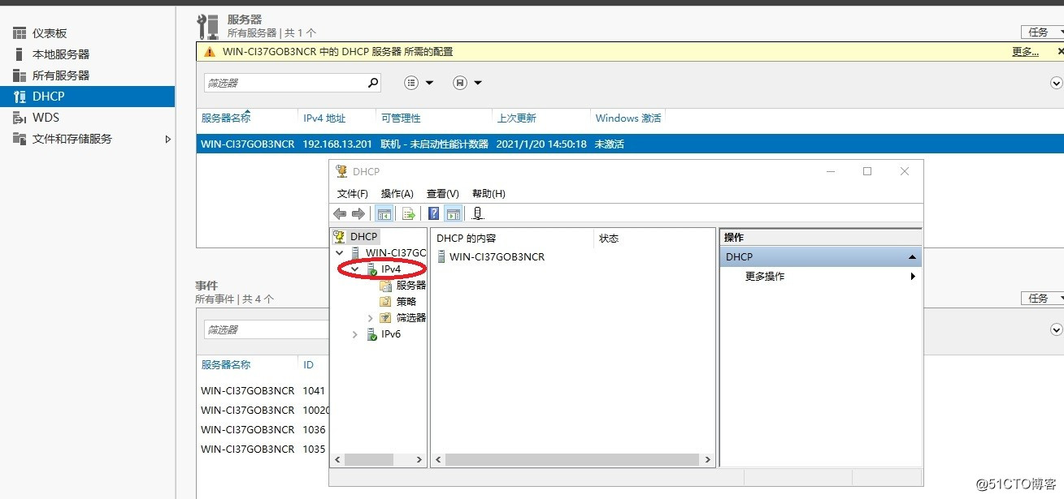
Task: Select the 服务器 folder icon under IPv4
Action: [x=386, y=286]
